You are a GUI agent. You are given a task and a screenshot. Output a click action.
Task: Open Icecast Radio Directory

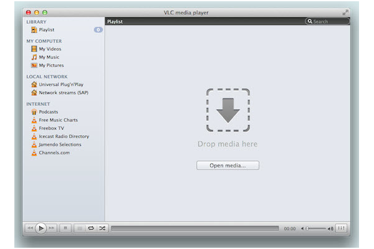(64, 136)
